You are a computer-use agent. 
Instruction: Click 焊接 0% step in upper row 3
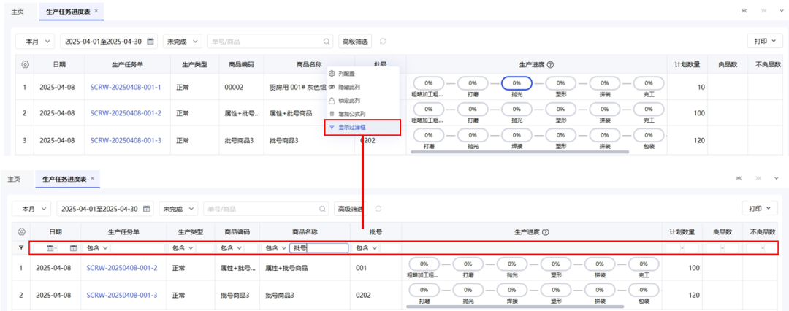517,134
